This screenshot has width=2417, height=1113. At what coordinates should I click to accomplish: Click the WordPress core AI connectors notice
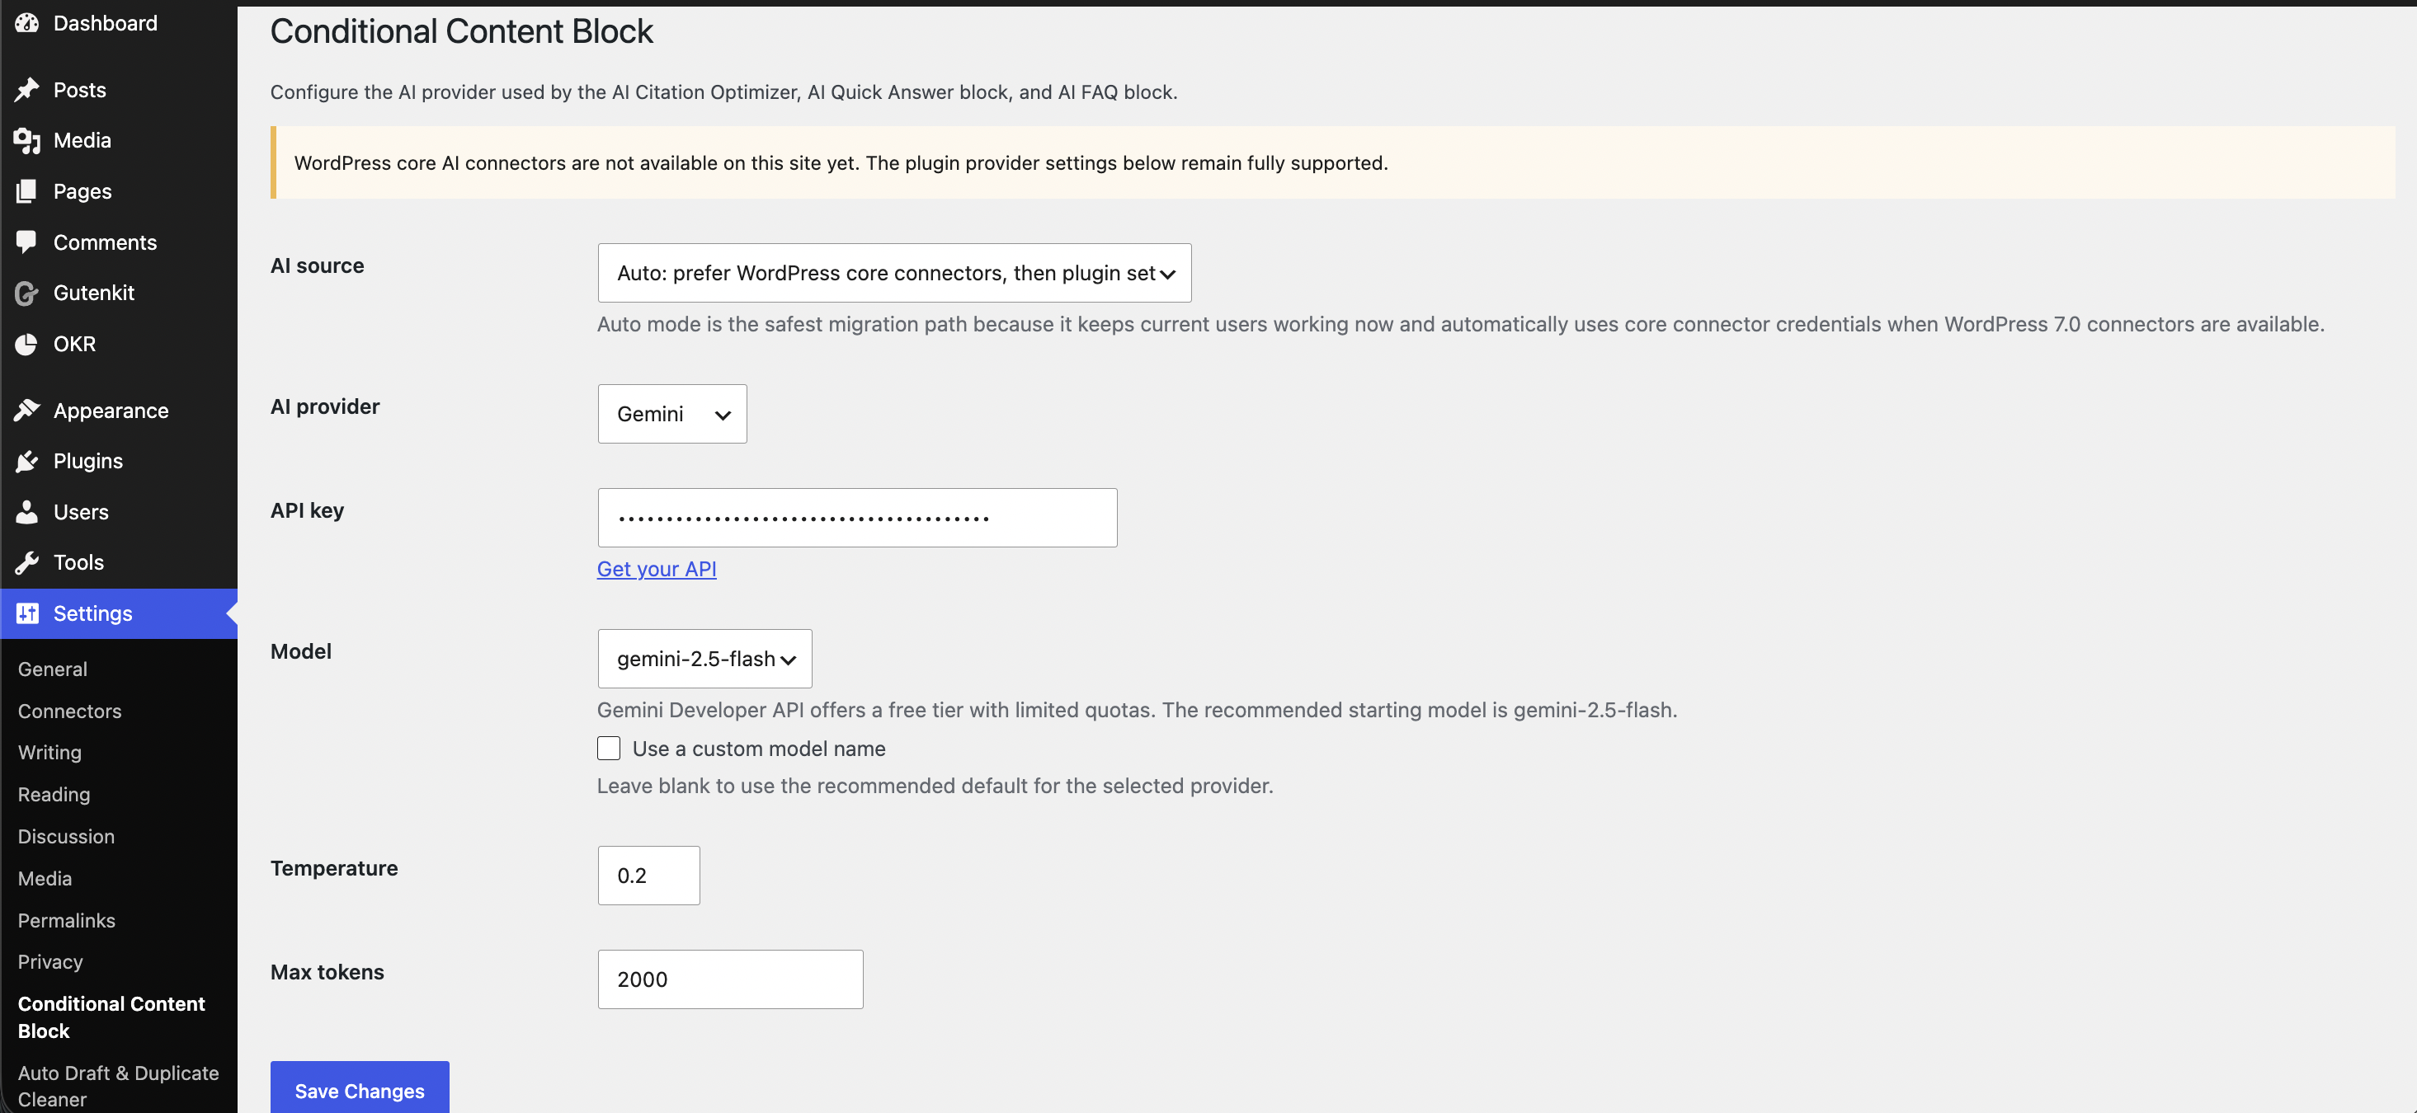click(x=1332, y=162)
